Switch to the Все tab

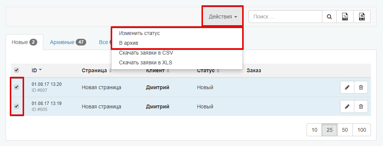point(104,42)
